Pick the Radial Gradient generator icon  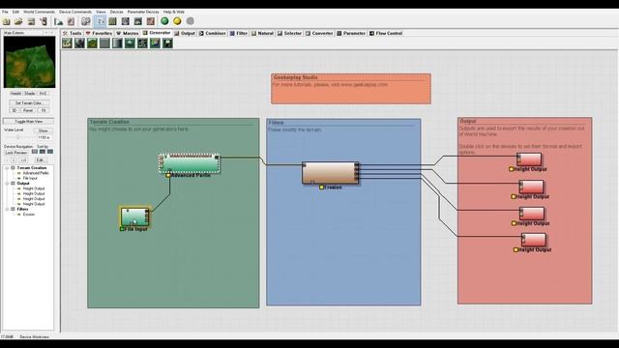tap(130, 43)
